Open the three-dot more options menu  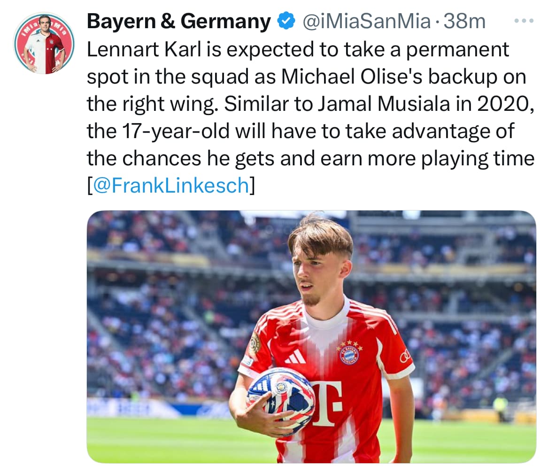pyautogui.click(x=524, y=21)
